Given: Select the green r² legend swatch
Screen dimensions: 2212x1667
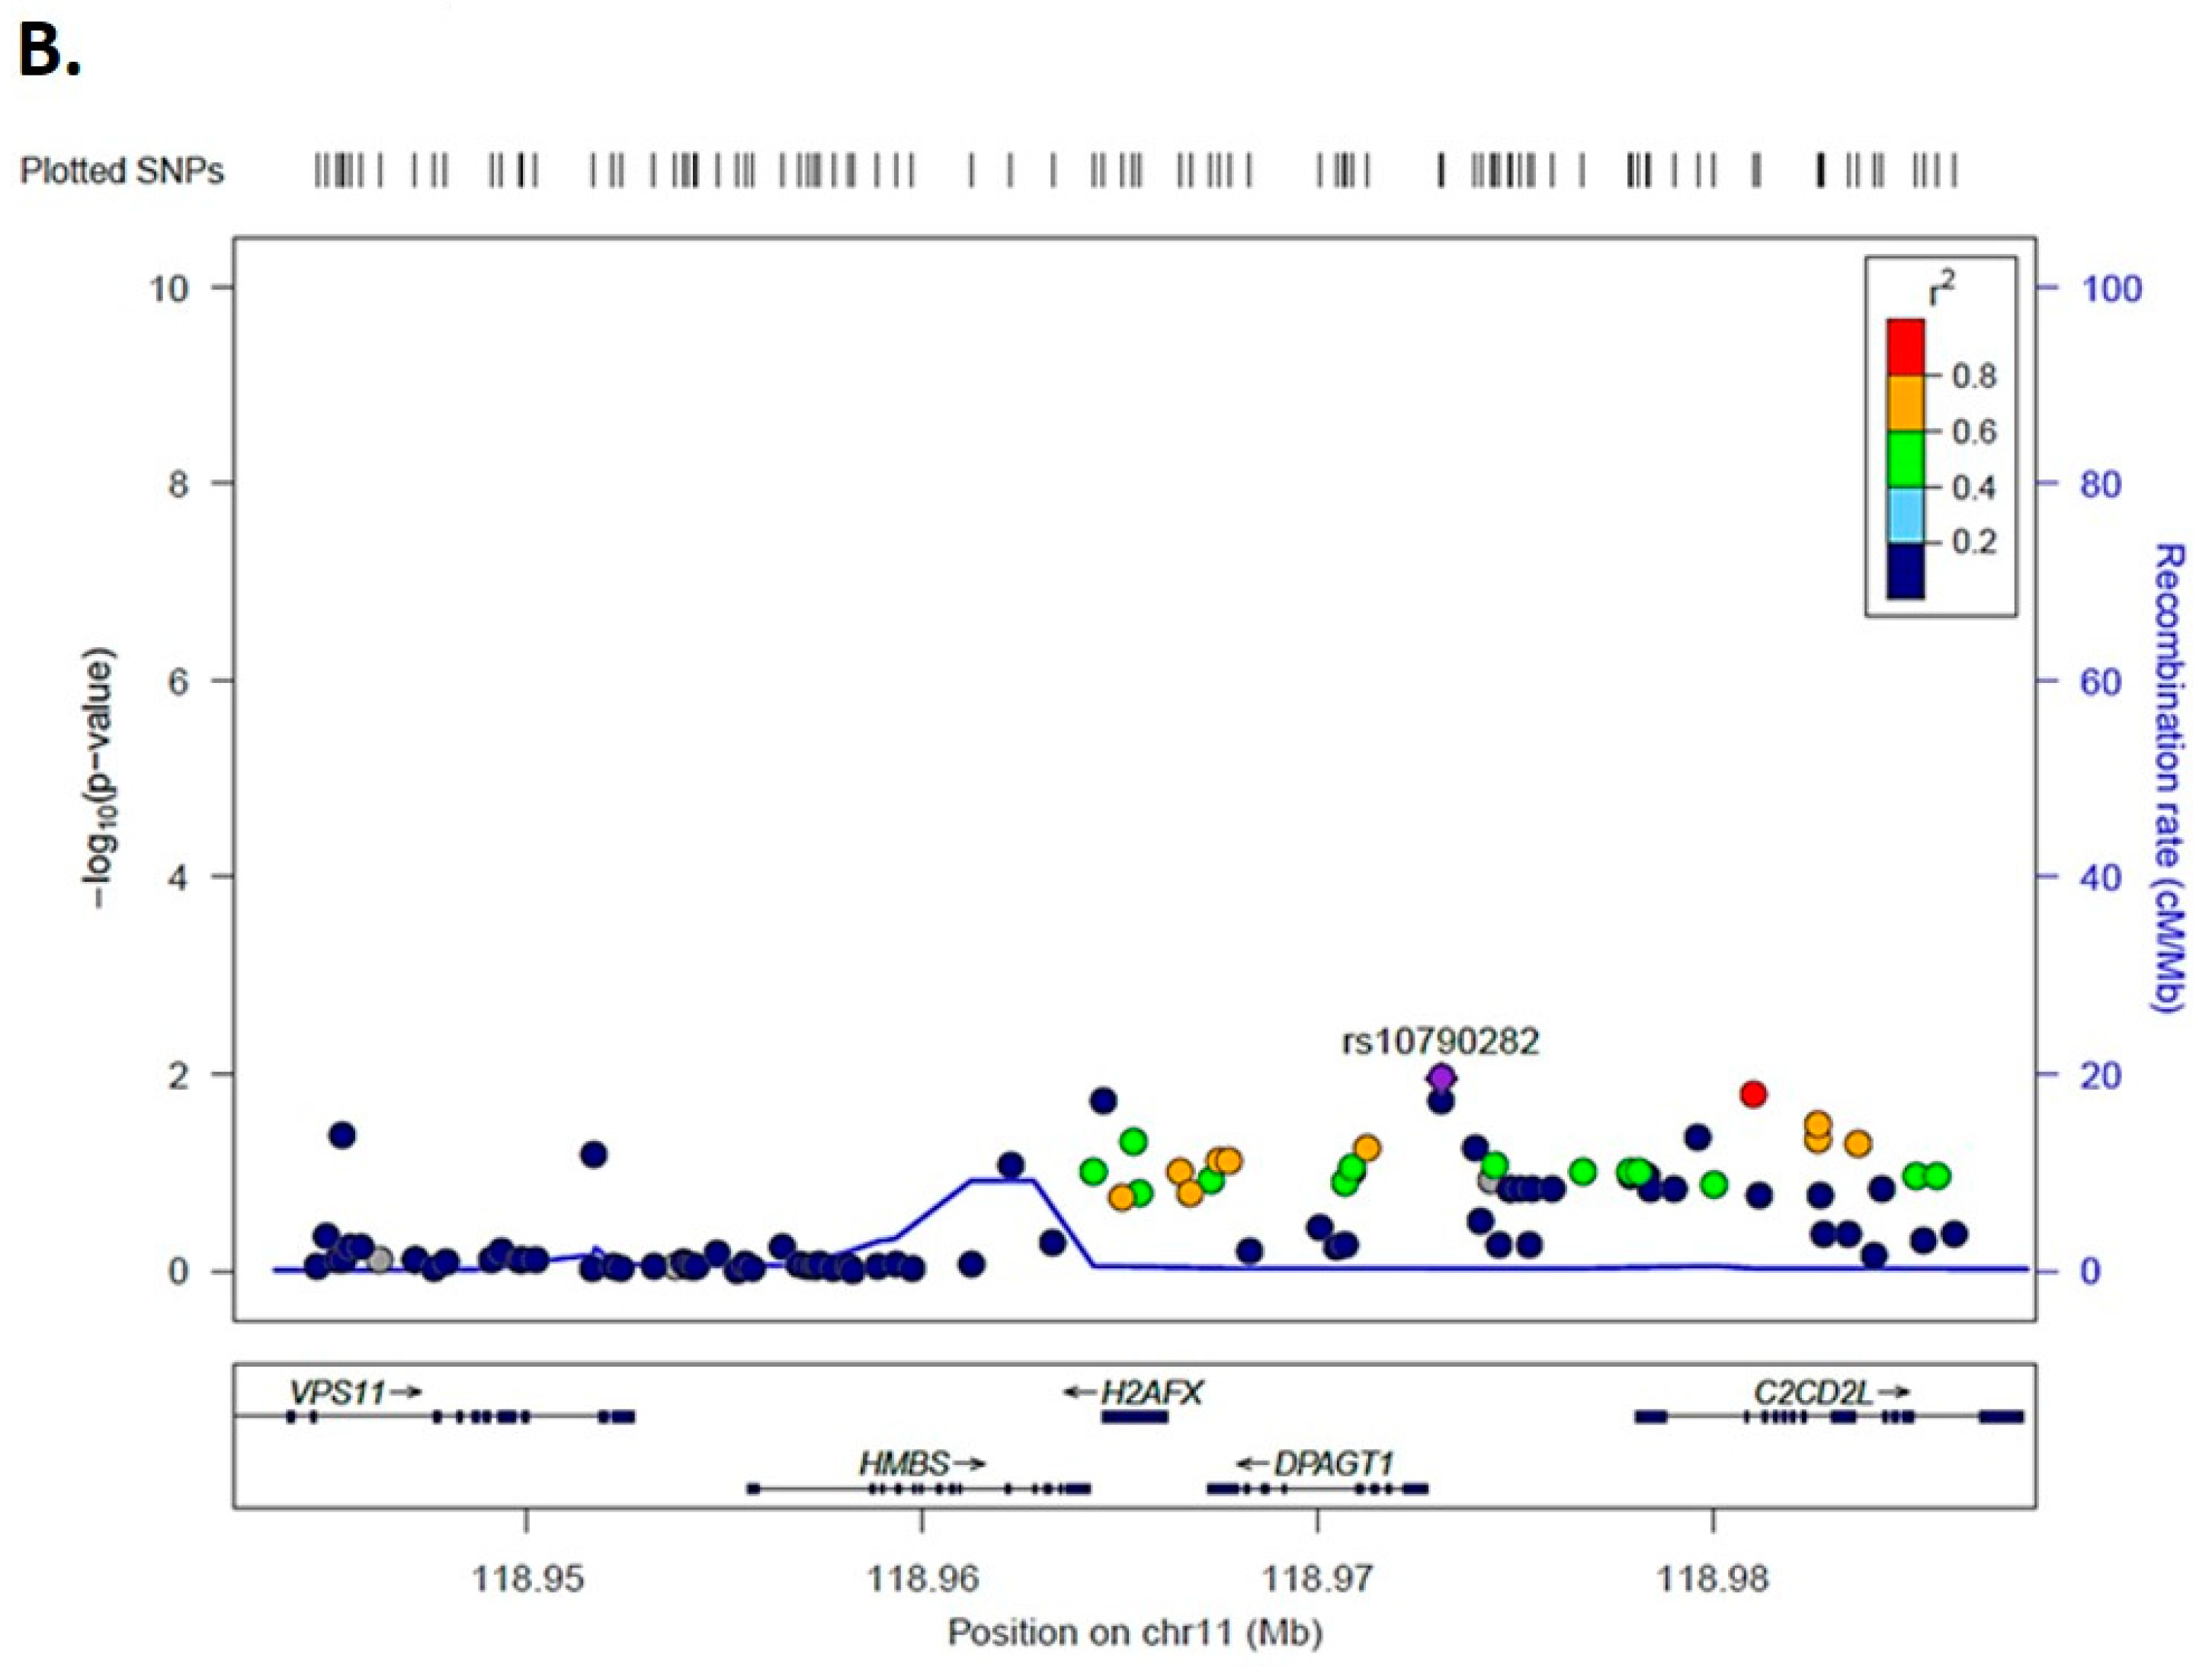Looking at the screenshot, I should pos(1905,459).
